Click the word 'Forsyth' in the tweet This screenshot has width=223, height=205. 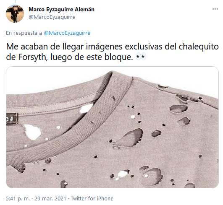click(33, 57)
